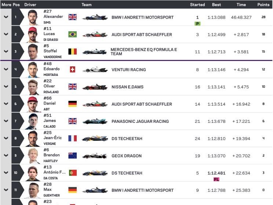Screen dimensions: 273x205
Task: Click the Best column header
Action: [216, 5]
